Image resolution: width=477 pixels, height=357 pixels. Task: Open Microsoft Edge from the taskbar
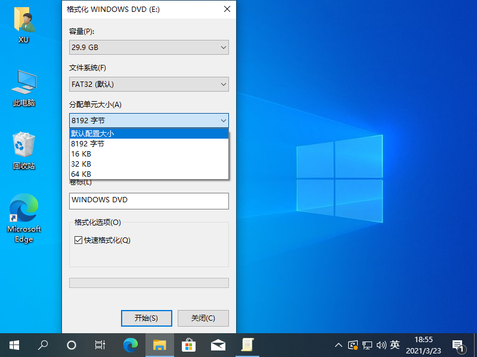click(130, 345)
